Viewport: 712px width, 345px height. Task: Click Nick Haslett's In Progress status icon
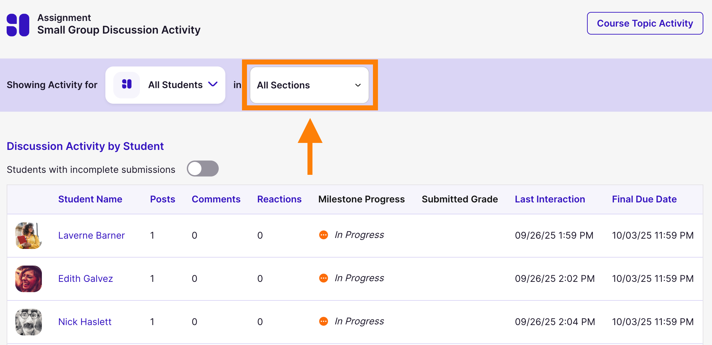coord(323,321)
